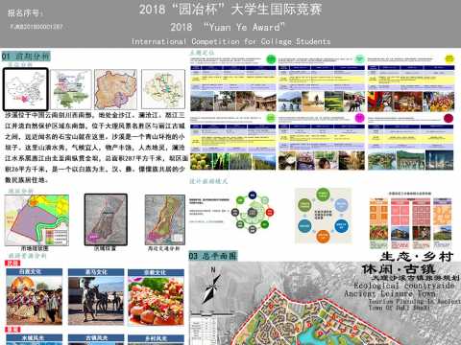Select the purple region map with color legend

[36, 220]
